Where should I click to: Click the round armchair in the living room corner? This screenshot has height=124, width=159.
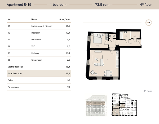tap(93, 72)
